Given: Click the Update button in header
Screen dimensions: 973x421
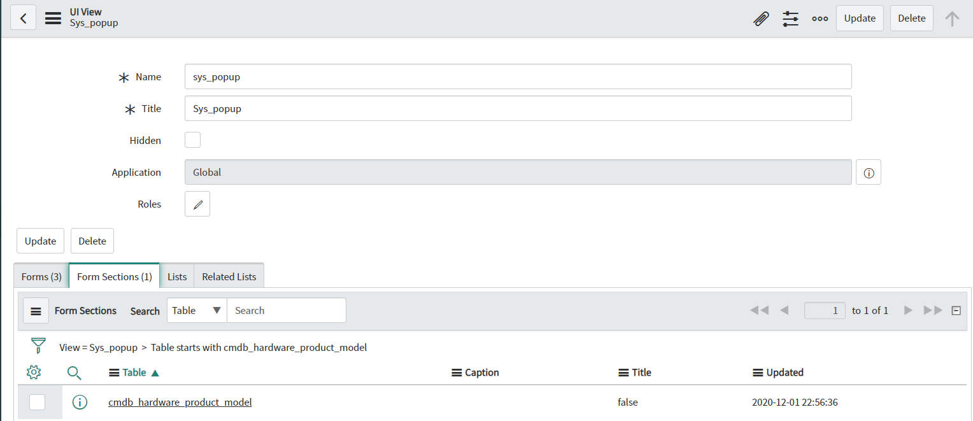Looking at the screenshot, I should tap(860, 18).
